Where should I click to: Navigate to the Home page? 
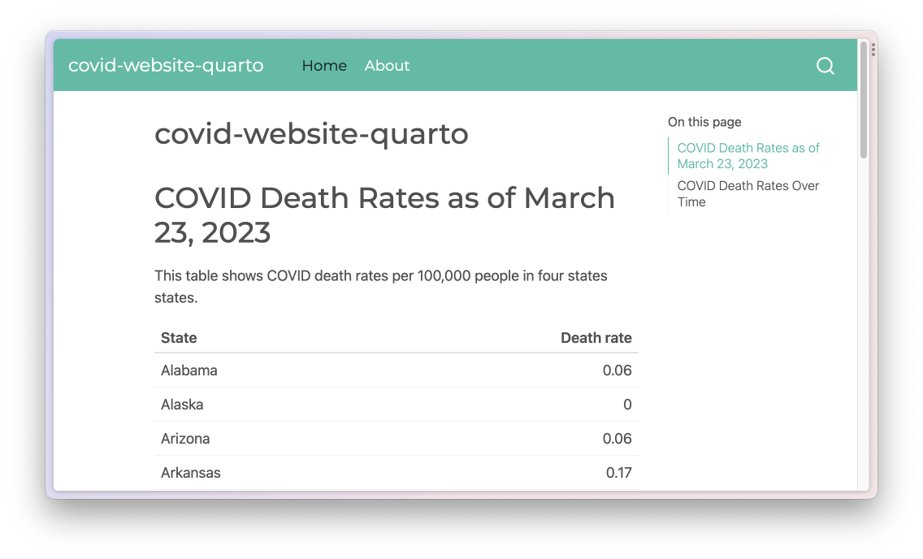pos(324,66)
